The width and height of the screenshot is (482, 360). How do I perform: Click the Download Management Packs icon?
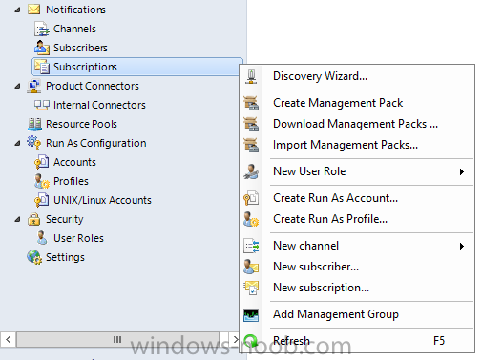pos(251,124)
